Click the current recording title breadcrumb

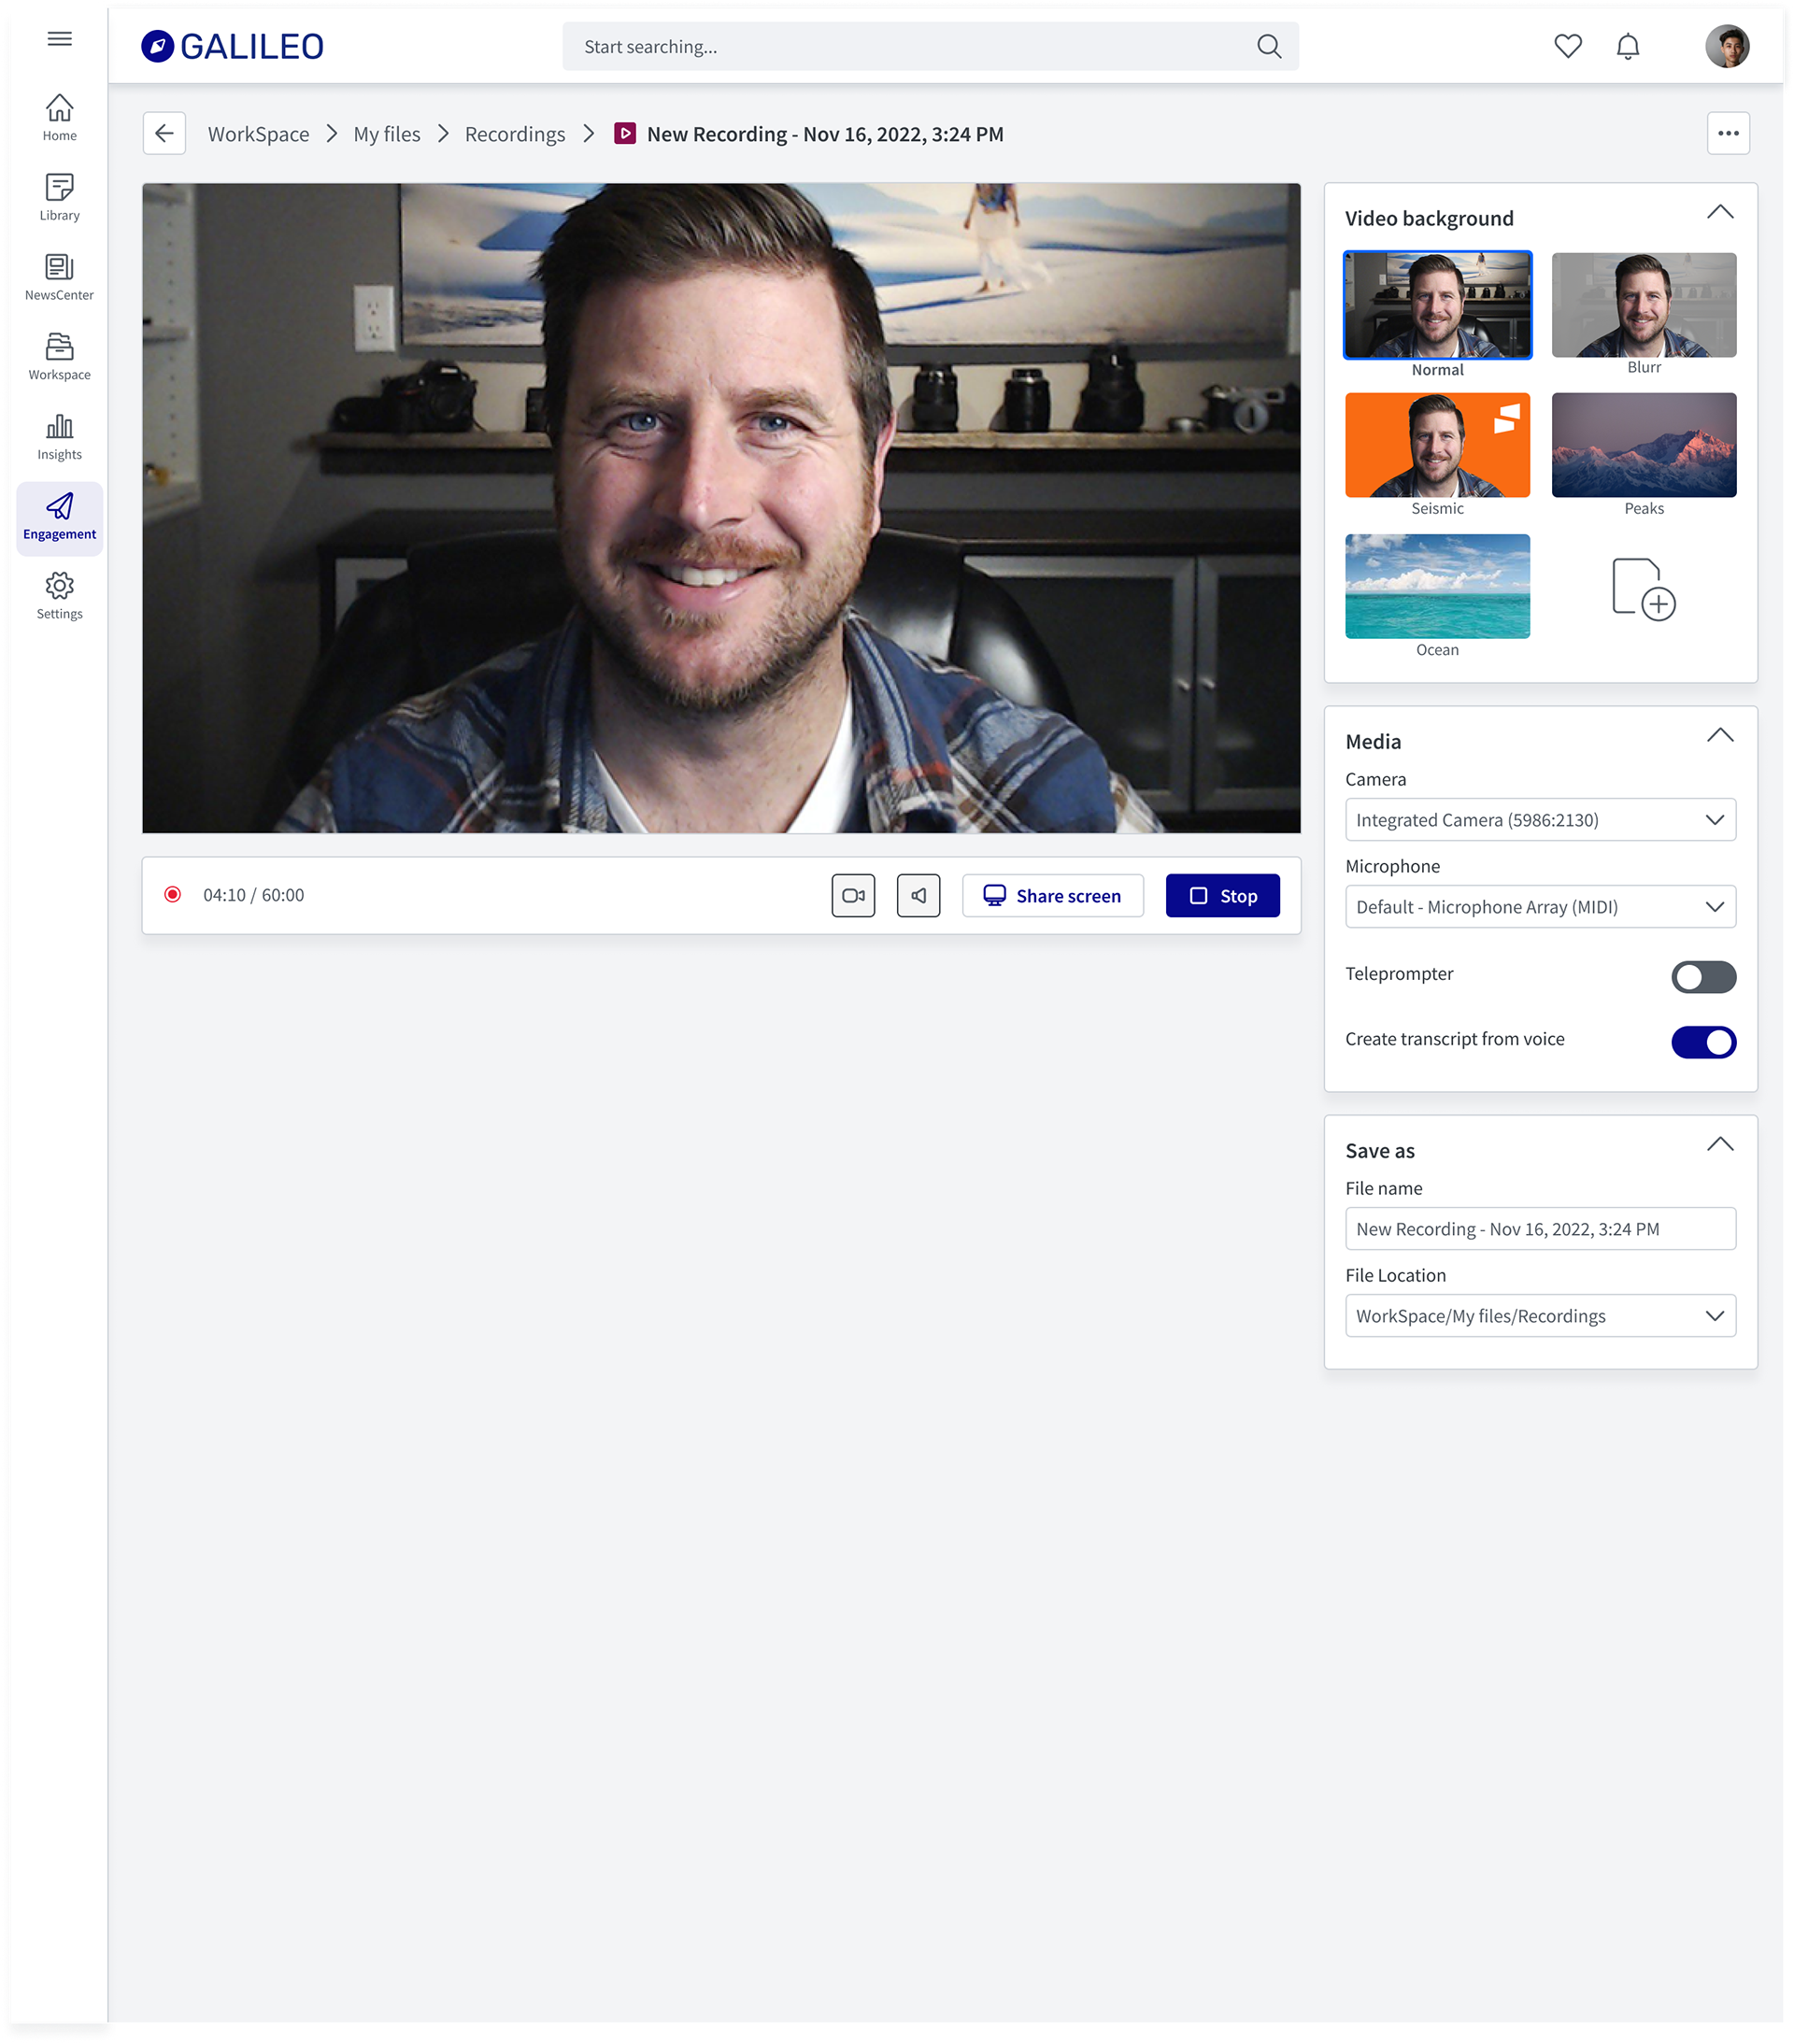(824, 134)
